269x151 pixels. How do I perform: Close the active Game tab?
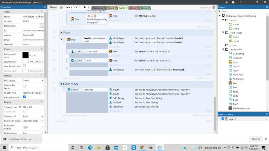(x=127, y=8)
